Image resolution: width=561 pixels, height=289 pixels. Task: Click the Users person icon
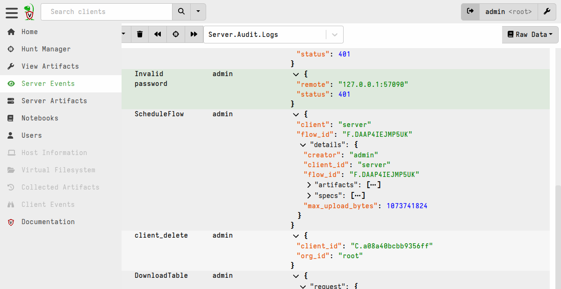coord(11,135)
